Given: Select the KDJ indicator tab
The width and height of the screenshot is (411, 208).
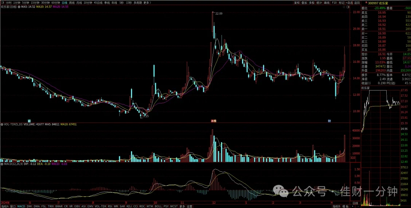Looking at the screenshot, I should tap(129, 206).
